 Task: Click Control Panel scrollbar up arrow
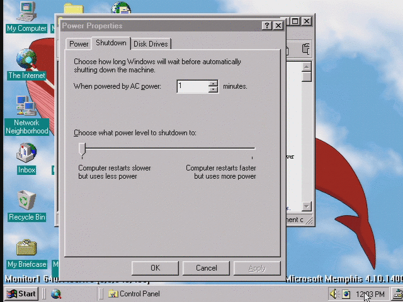[x=307, y=67]
